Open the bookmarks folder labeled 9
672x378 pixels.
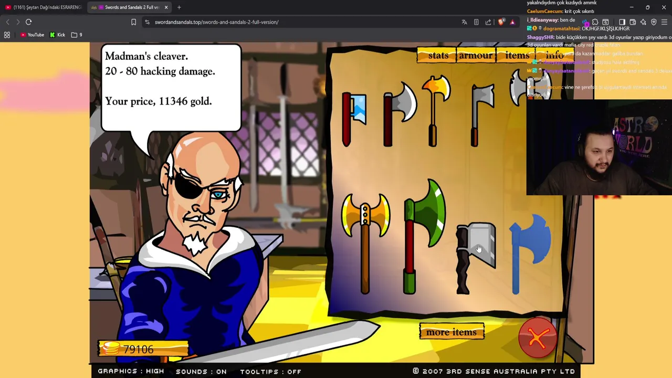click(x=77, y=35)
